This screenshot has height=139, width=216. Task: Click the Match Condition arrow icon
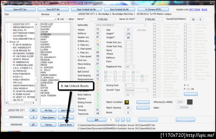tap(127, 102)
